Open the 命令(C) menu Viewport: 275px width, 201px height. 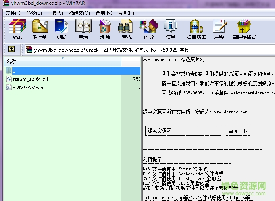(x=34, y=13)
